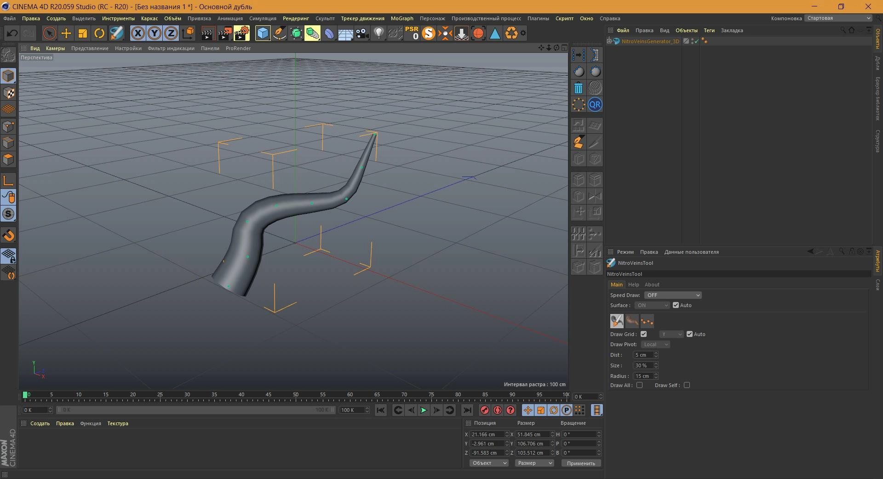This screenshot has width=883, height=479.
Task: Go to end of animation
Action: (x=467, y=410)
